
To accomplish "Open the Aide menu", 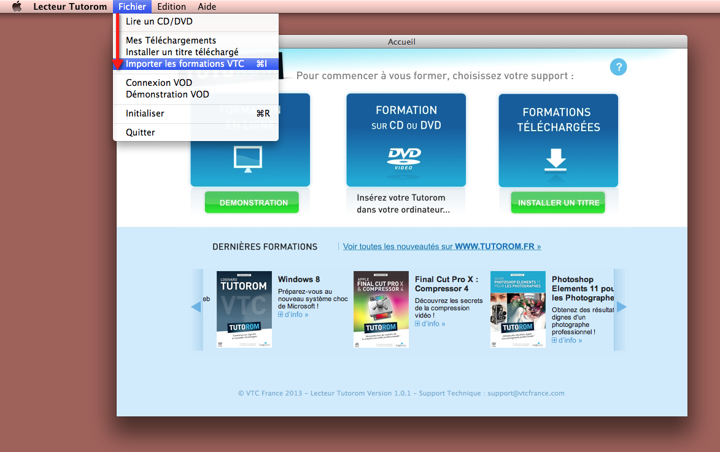I will tap(207, 6).
